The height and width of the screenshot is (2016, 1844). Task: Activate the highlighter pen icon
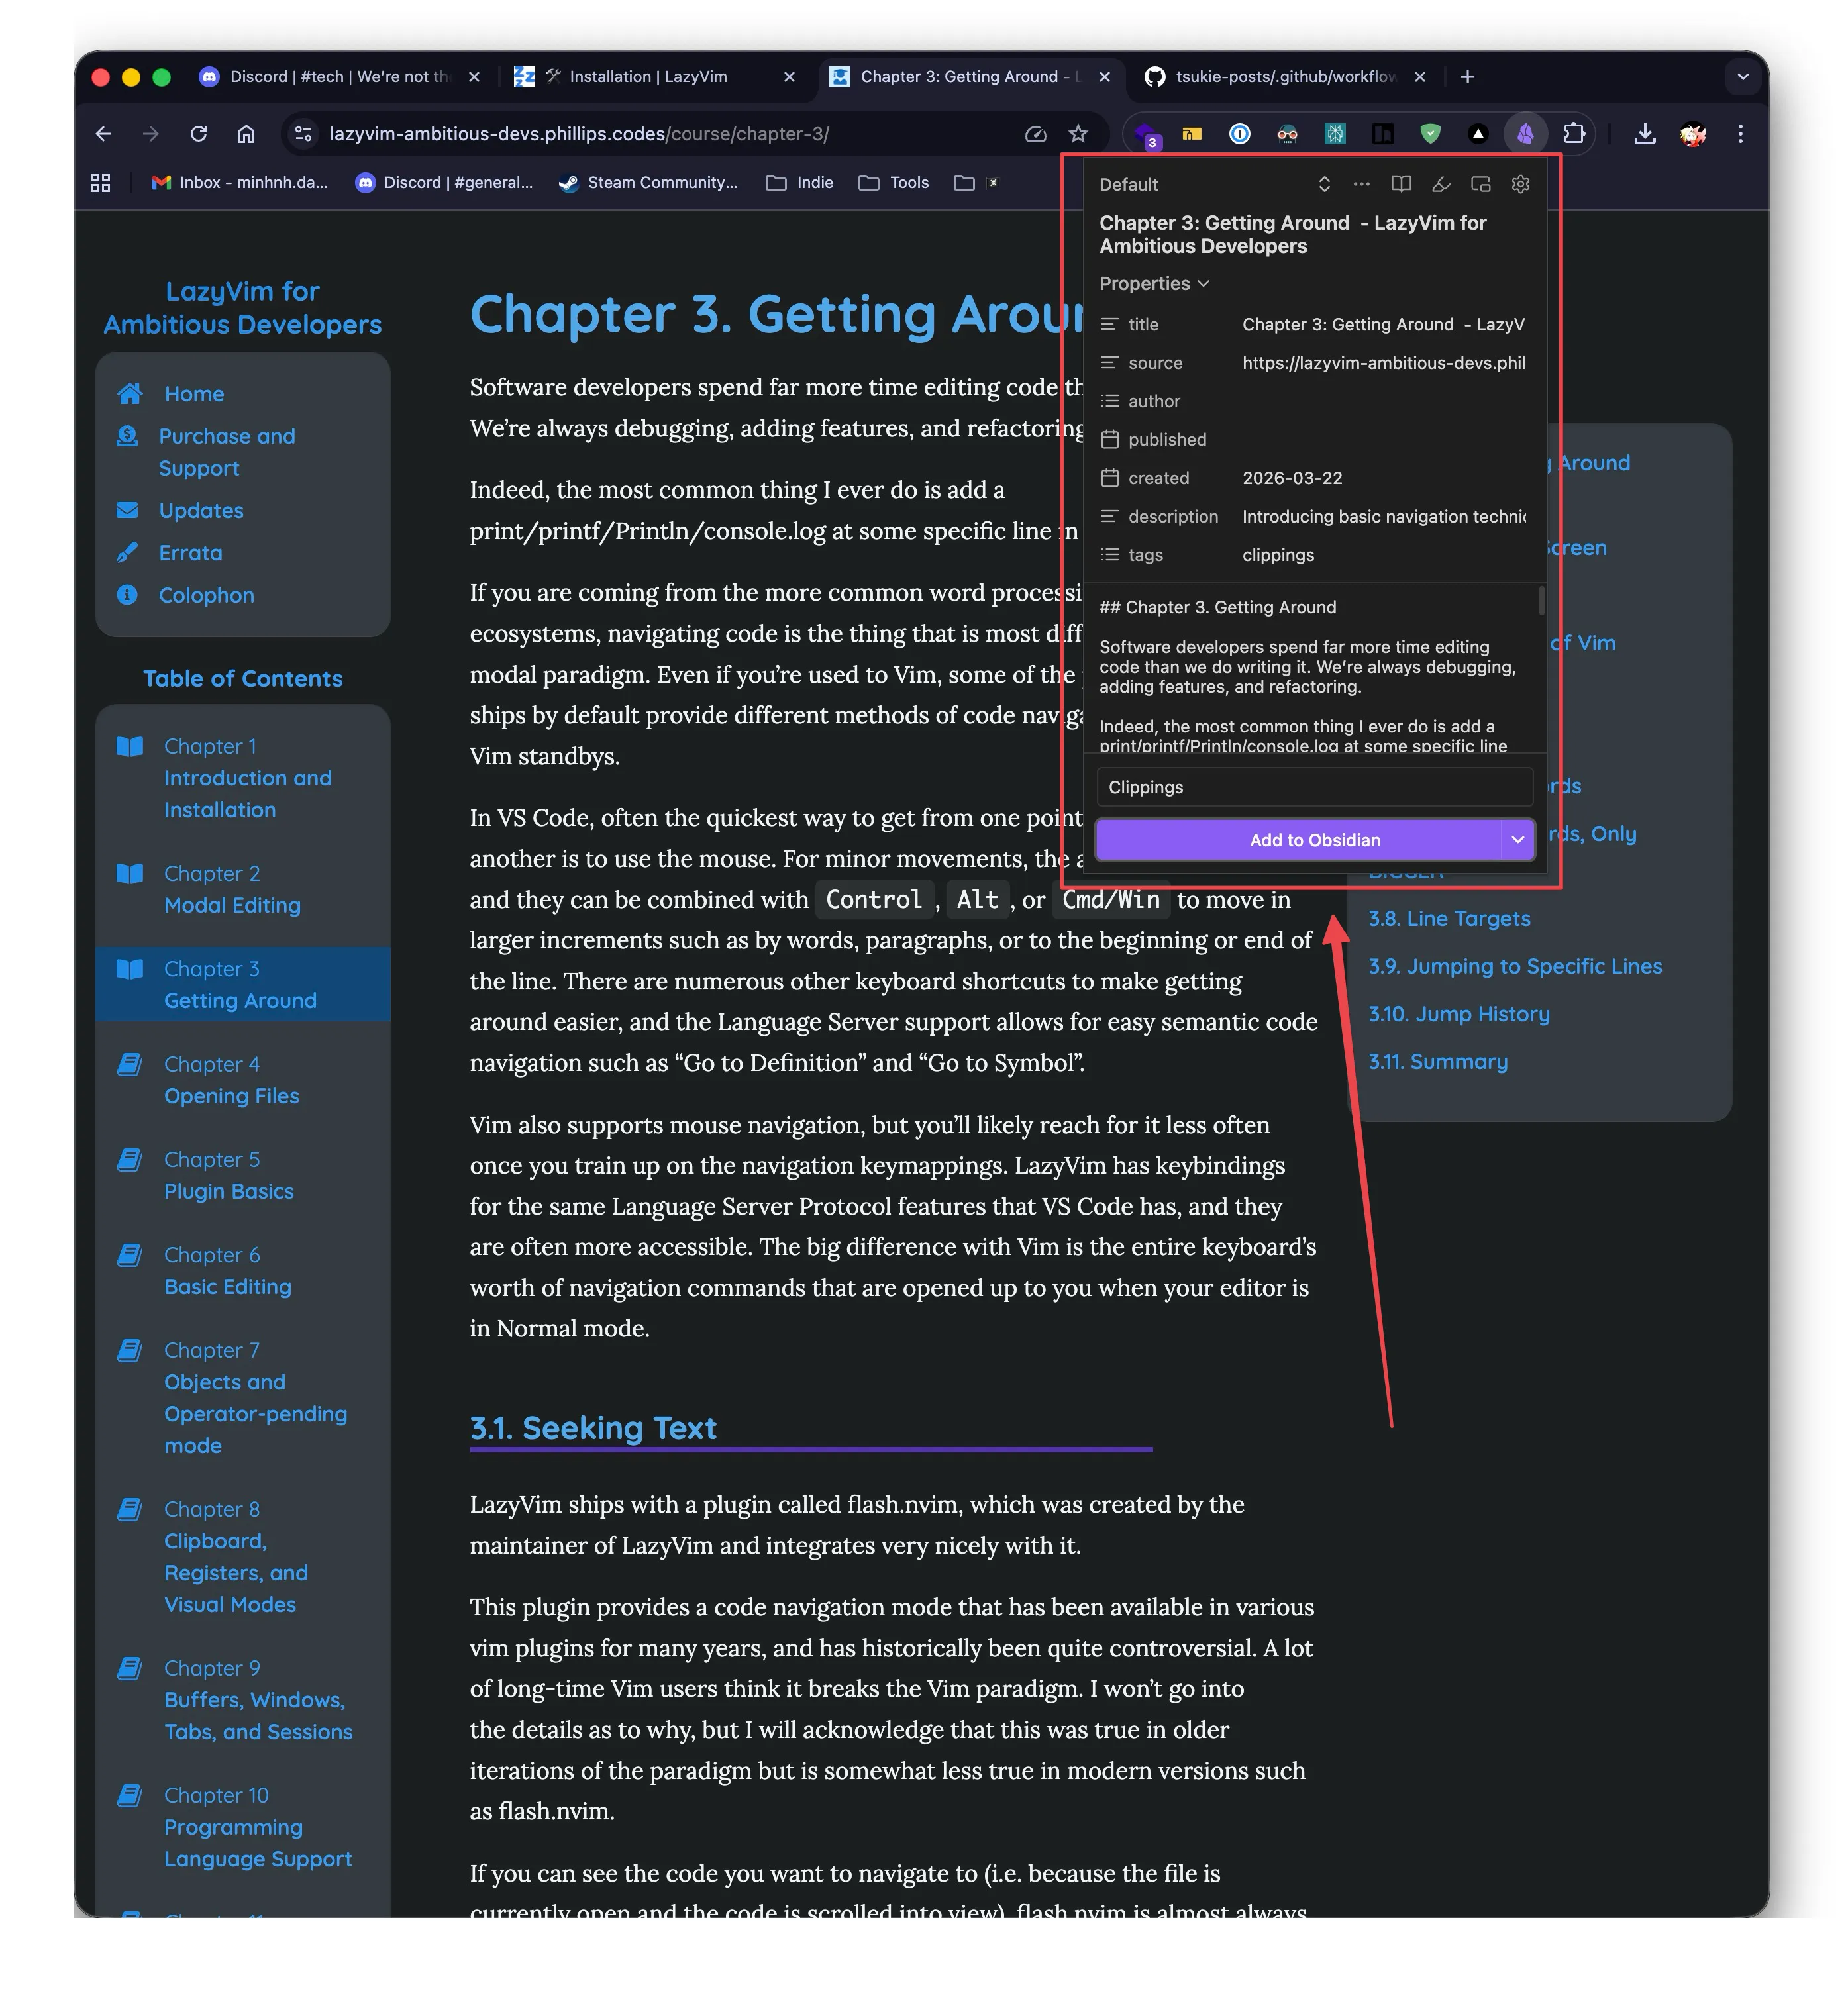[x=1440, y=184]
